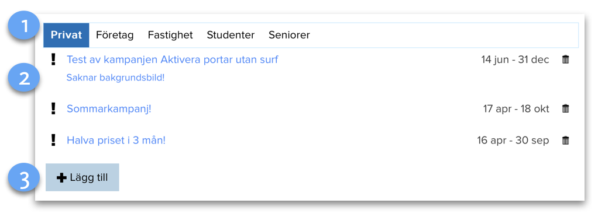Delete the Test av kampanjen campaign
This screenshot has width=598, height=217.
coord(566,60)
